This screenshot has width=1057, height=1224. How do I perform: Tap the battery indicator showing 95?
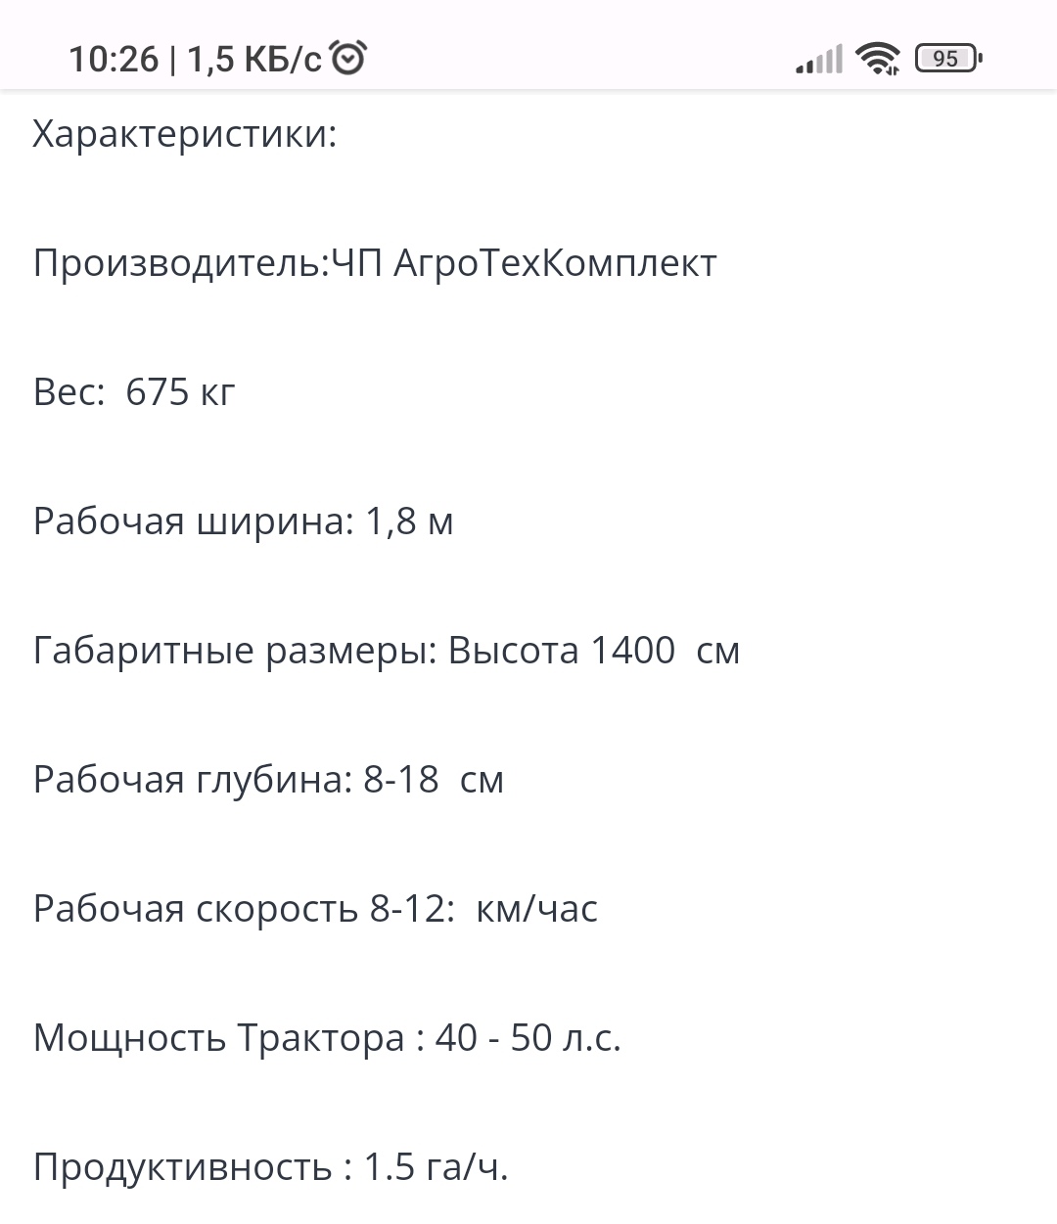click(947, 59)
